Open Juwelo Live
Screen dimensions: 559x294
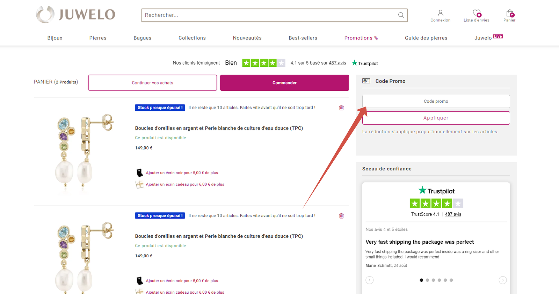[x=489, y=38]
